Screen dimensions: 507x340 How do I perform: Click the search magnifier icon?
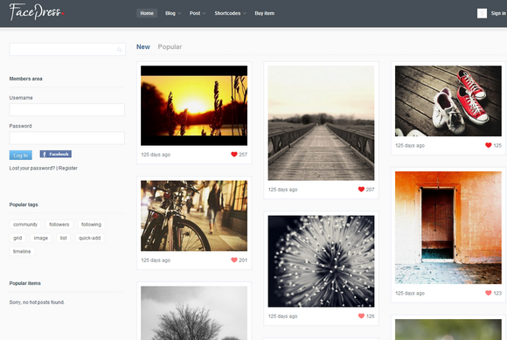[119, 50]
